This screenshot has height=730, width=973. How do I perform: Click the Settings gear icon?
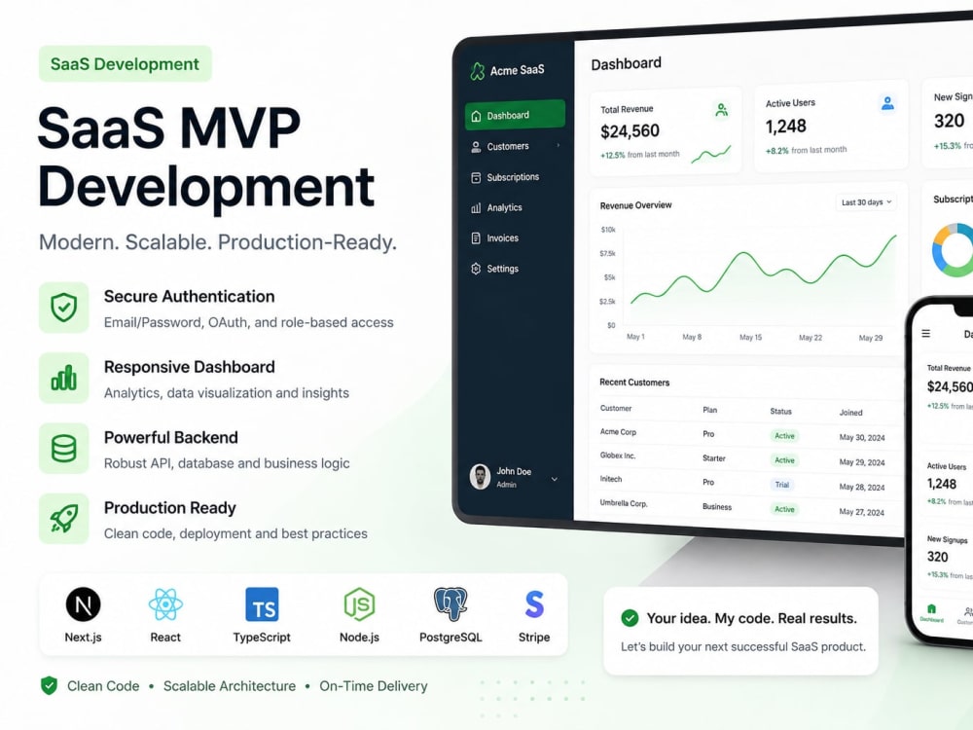(x=476, y=269)
